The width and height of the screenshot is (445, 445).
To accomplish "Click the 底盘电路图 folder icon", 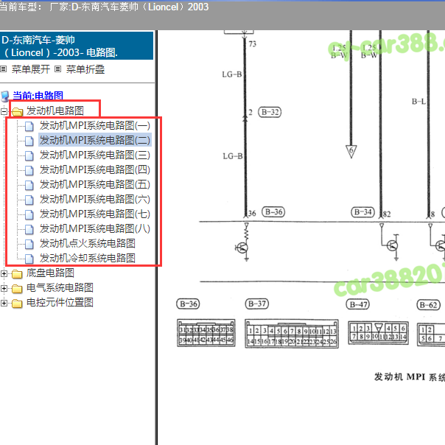I will pos(17,274).
